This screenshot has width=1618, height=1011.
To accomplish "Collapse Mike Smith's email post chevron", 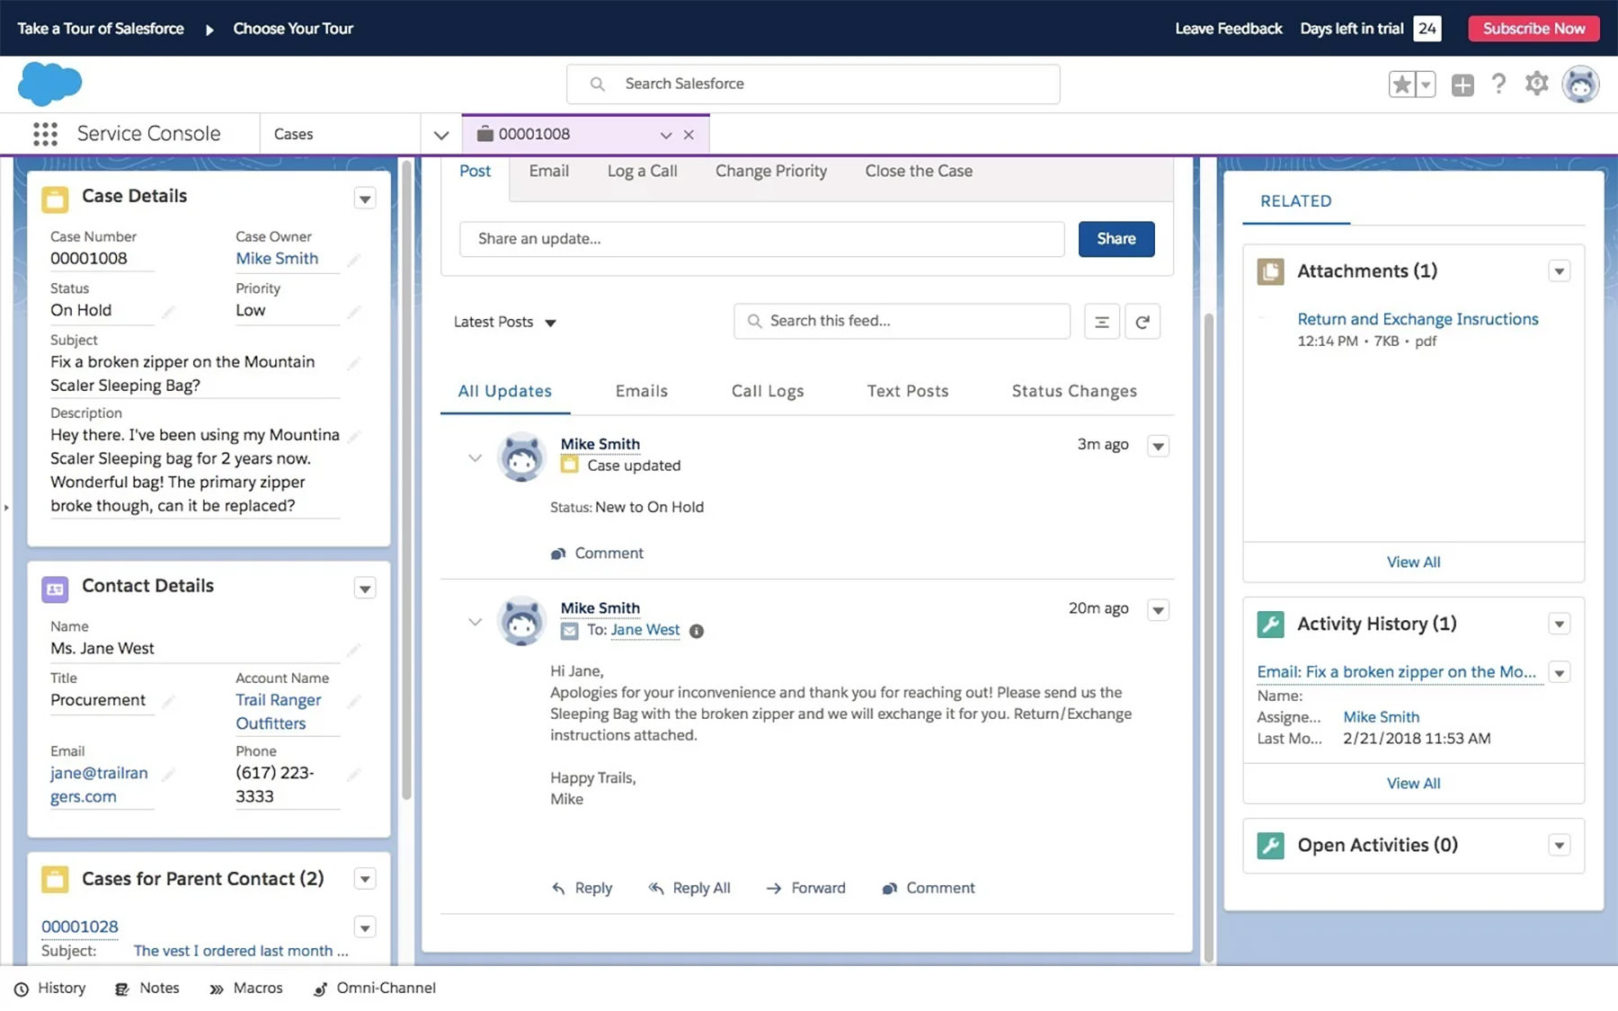I will pyautogui.click(x=475, y=621).
